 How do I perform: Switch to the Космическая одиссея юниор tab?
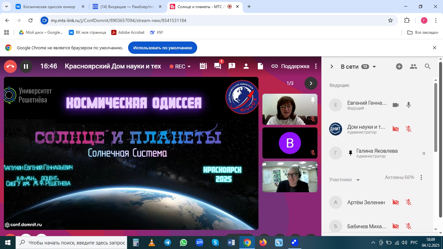49,6
